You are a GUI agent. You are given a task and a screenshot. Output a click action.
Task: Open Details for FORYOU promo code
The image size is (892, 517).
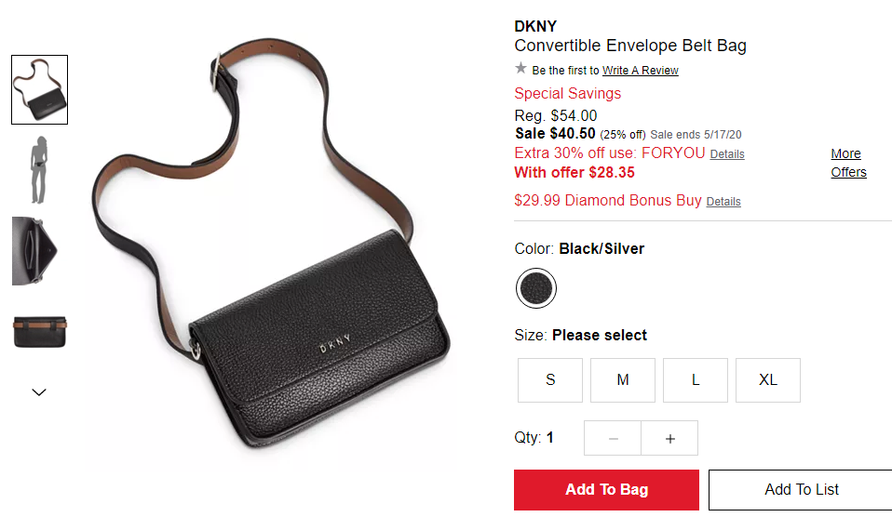tap(727, 154)
